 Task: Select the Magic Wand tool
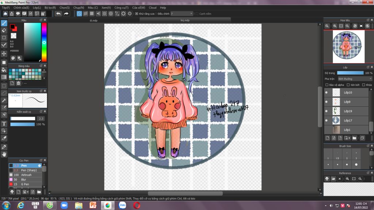[x=4, y=100]
